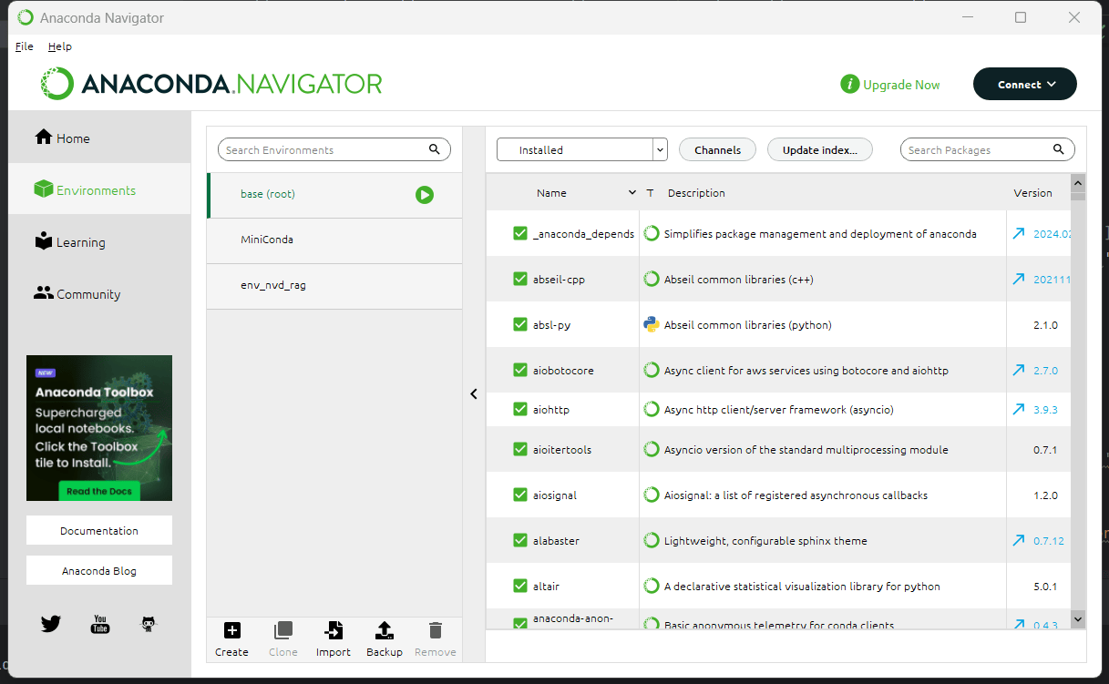Open Anaconda's GitHub page icon
This screenshot has width=1109, height=684.
coord(149,624)
